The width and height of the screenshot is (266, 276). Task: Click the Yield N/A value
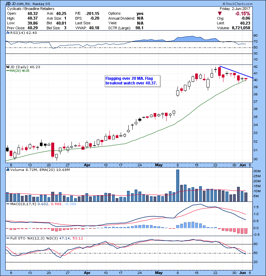140,23
